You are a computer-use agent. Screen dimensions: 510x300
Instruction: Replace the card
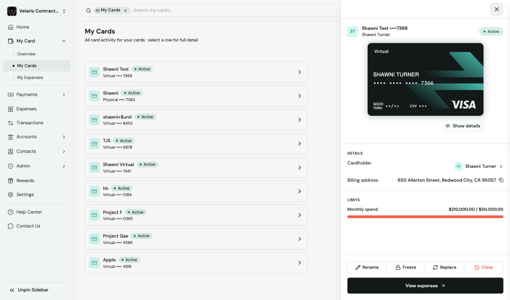pos(445,267)
